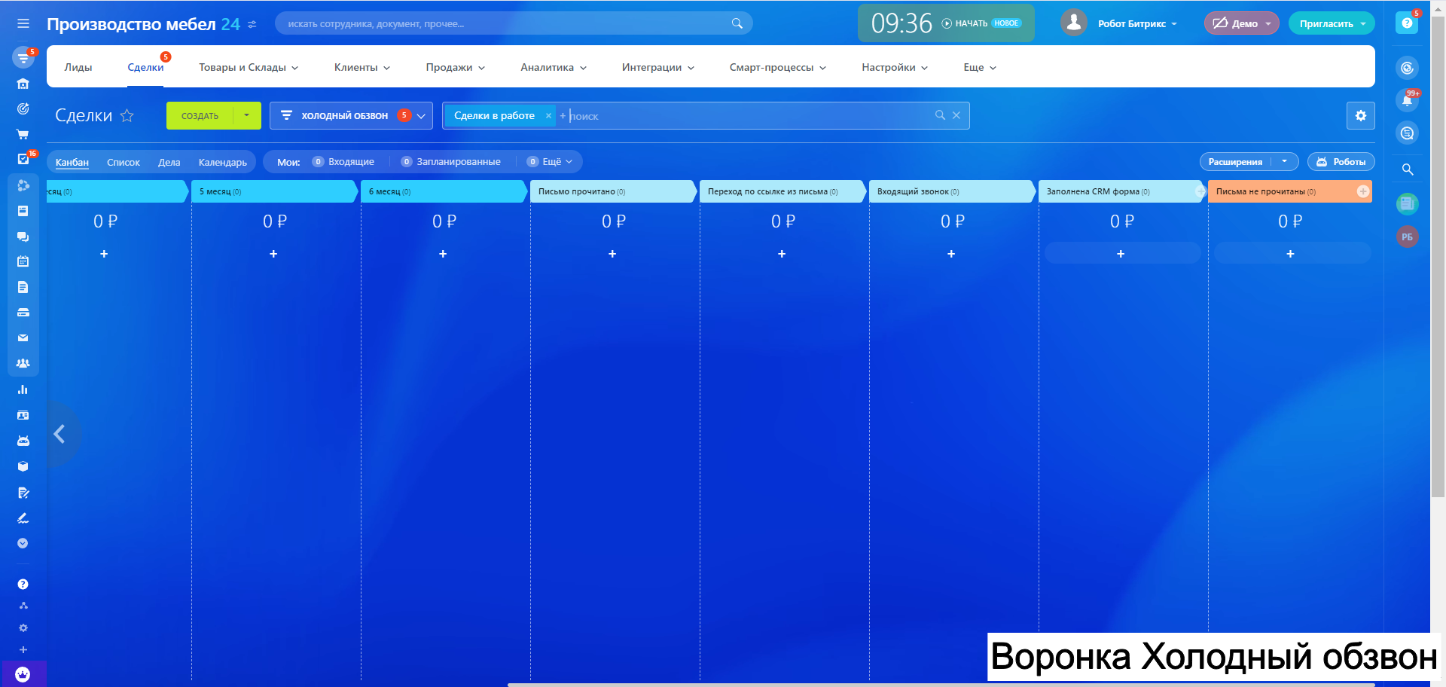Expand the Продажи menu

[x=456, y=68]
